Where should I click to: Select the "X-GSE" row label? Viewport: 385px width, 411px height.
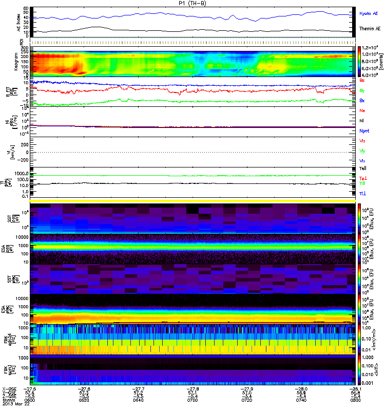click(9, 389)
